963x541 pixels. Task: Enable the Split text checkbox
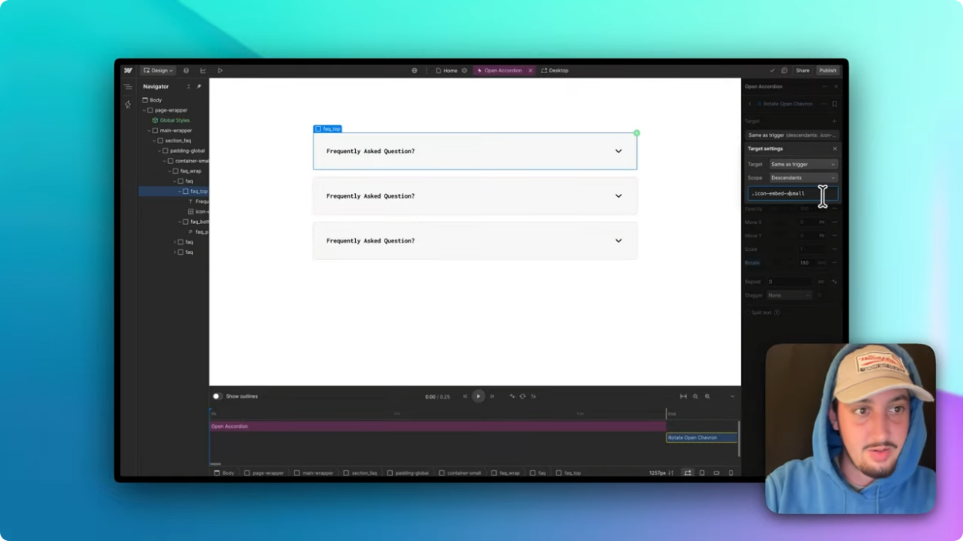(x=747, y=312)
